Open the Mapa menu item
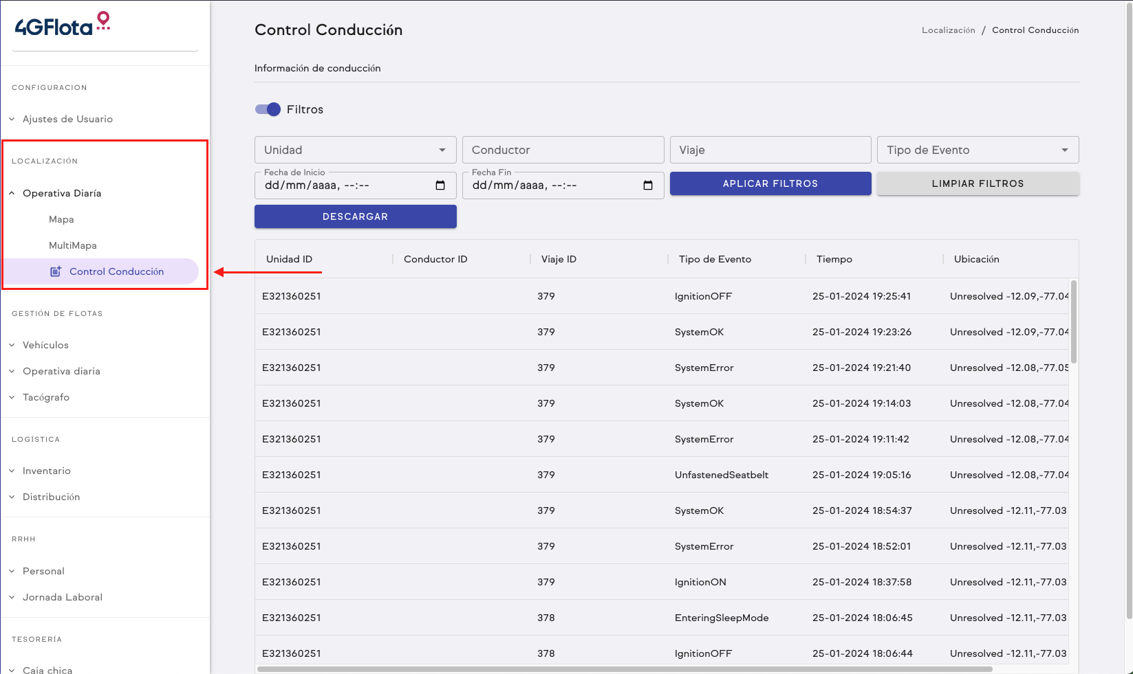 tap(61, 219)
